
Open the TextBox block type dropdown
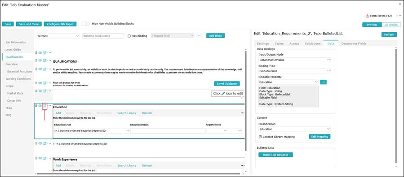click(58, 36)
